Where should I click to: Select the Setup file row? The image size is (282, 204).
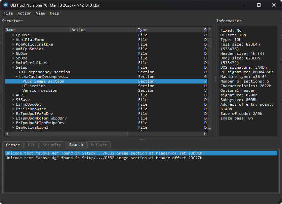106,67
